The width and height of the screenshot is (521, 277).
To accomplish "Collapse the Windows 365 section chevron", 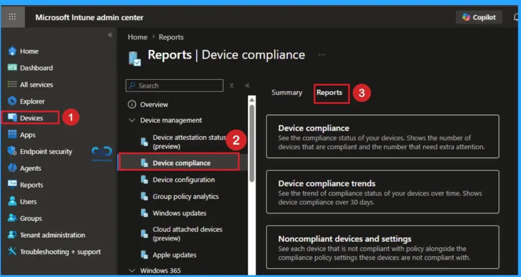I will click(x=132, y=270).
